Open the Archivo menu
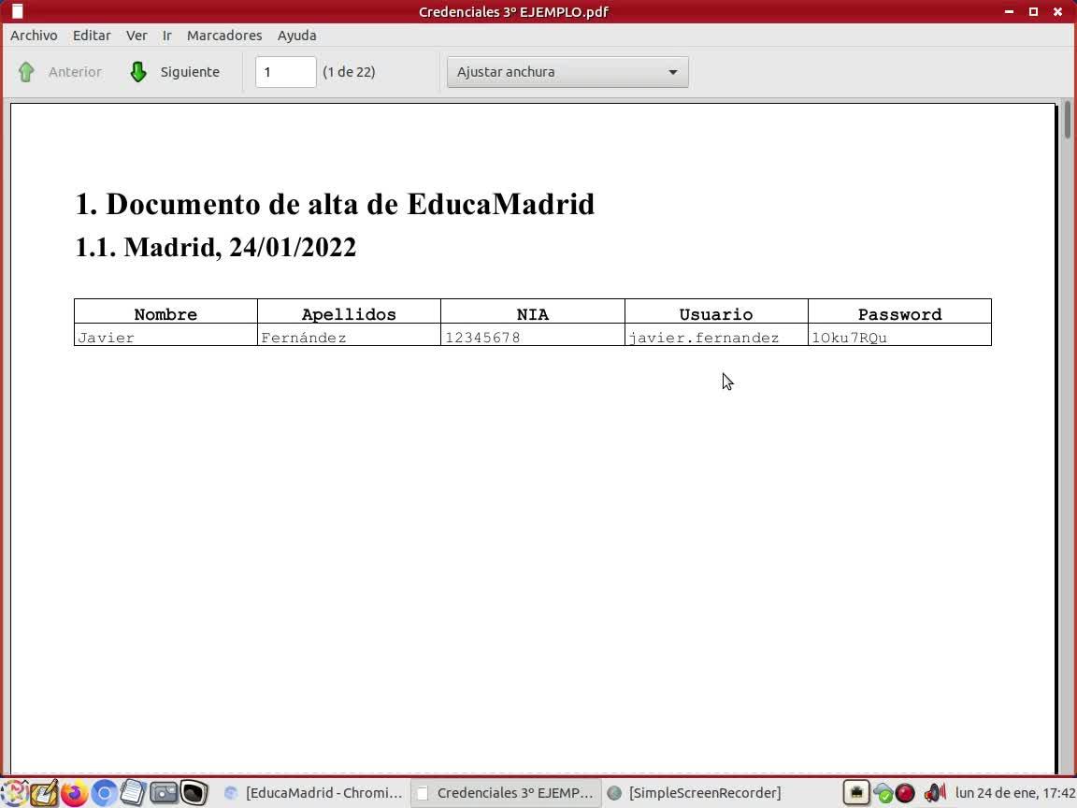The height and width of the screenshot is (808, 1077). click(x=34, y=35)
